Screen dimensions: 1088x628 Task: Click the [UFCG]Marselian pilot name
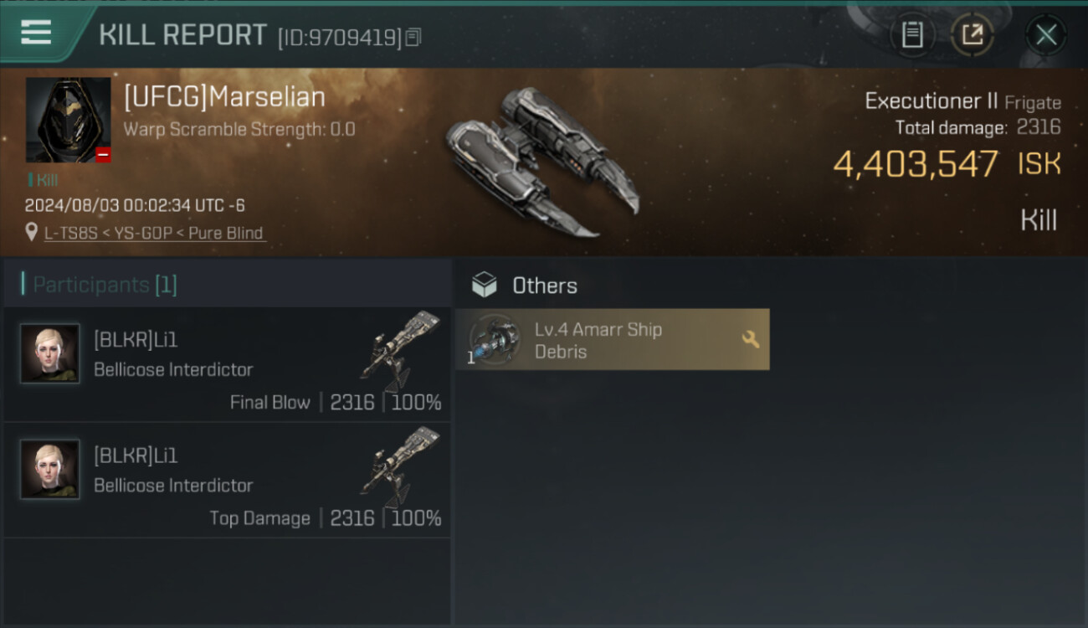coord(224,97)
